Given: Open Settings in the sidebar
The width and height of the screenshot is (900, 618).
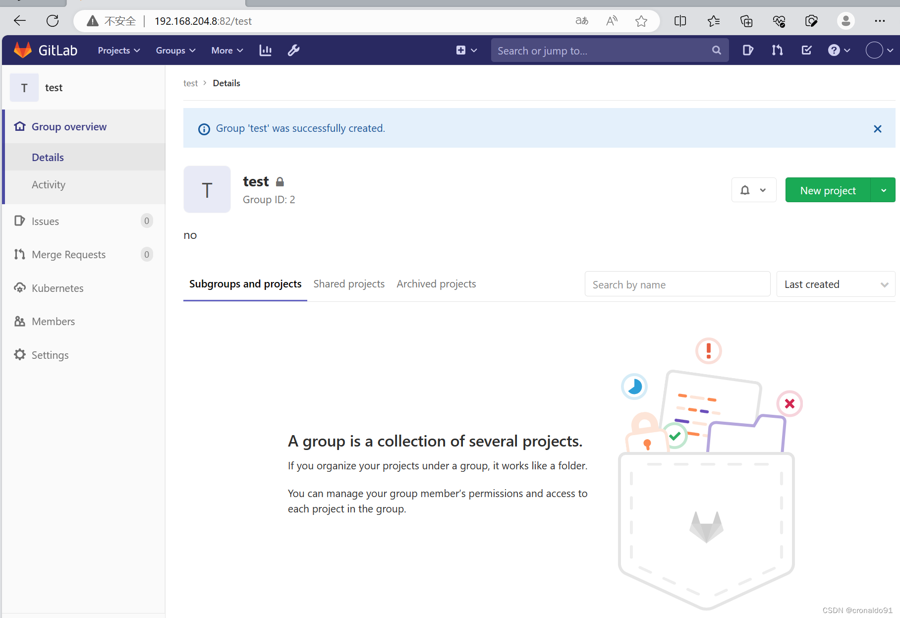Looking at the screenshot, I should pyautogui.click(x=84, y=355).
